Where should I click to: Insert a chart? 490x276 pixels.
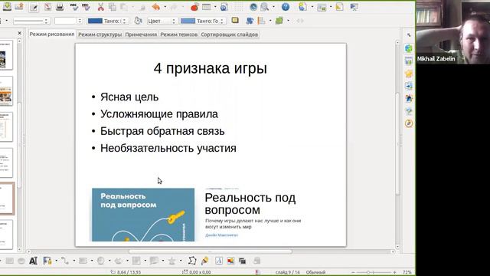point(194,7)
